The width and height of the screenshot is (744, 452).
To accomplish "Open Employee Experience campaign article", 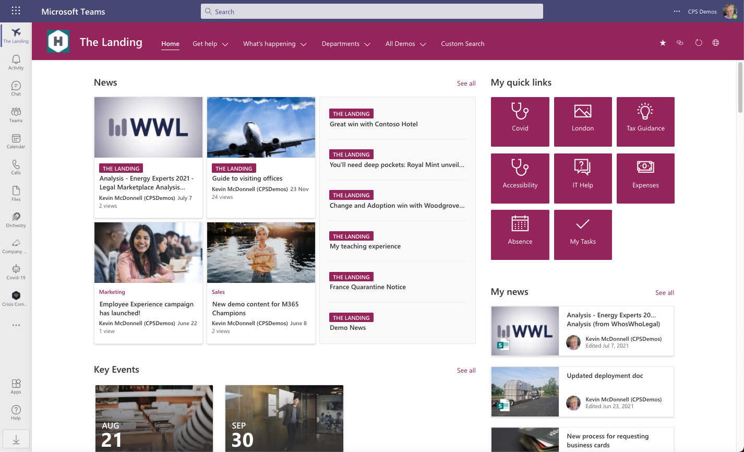I will pyautogui.click(x=147, y=308).
